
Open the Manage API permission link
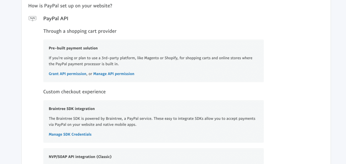(x=114, y=74)
